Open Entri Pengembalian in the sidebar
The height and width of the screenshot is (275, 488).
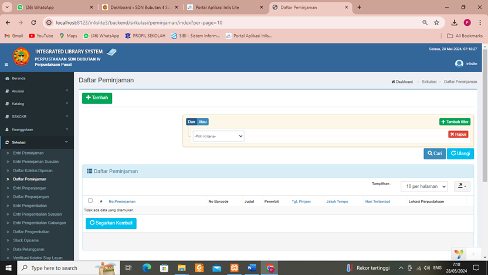[x=30, y=205]
